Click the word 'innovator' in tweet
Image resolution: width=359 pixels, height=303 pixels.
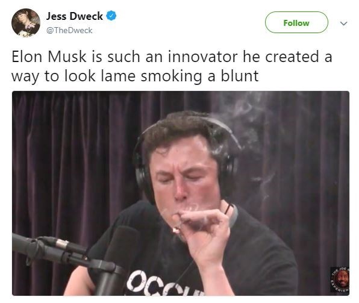[x=202, y=57]
